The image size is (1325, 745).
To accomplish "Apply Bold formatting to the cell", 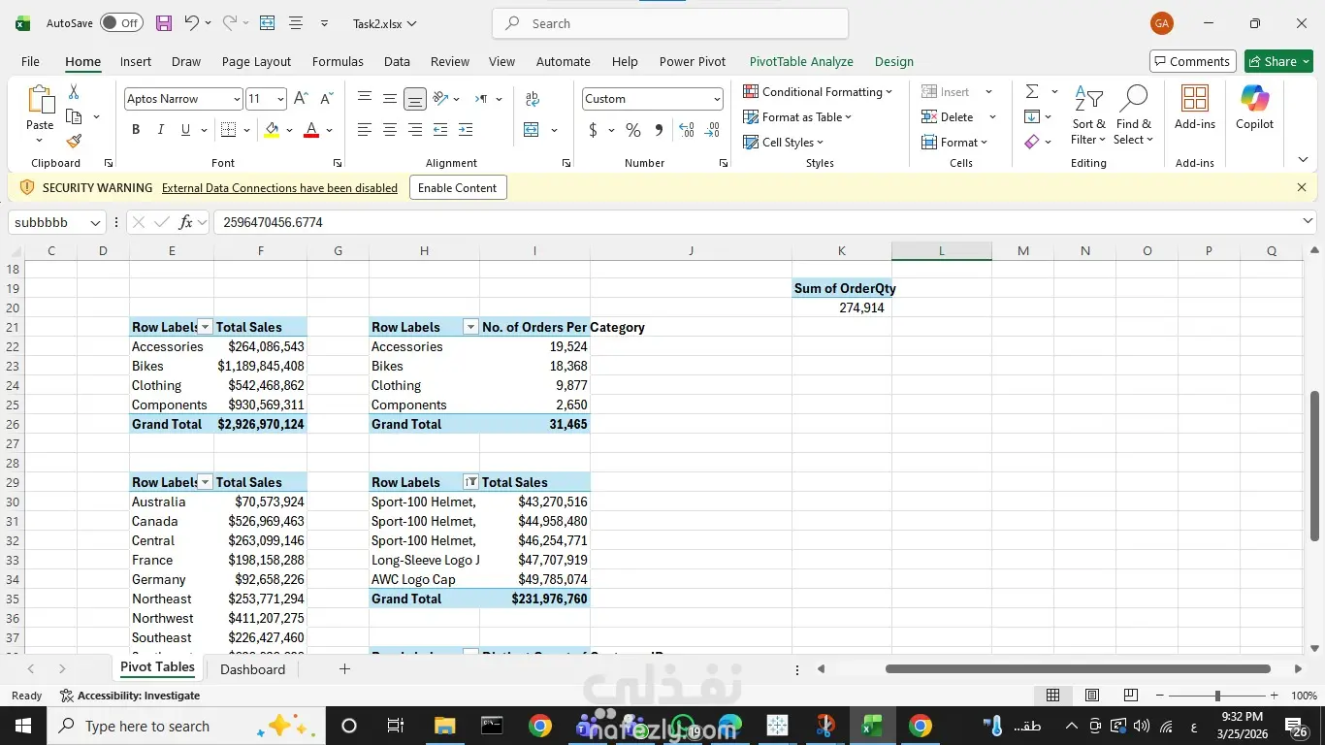I will coord(136,130).
